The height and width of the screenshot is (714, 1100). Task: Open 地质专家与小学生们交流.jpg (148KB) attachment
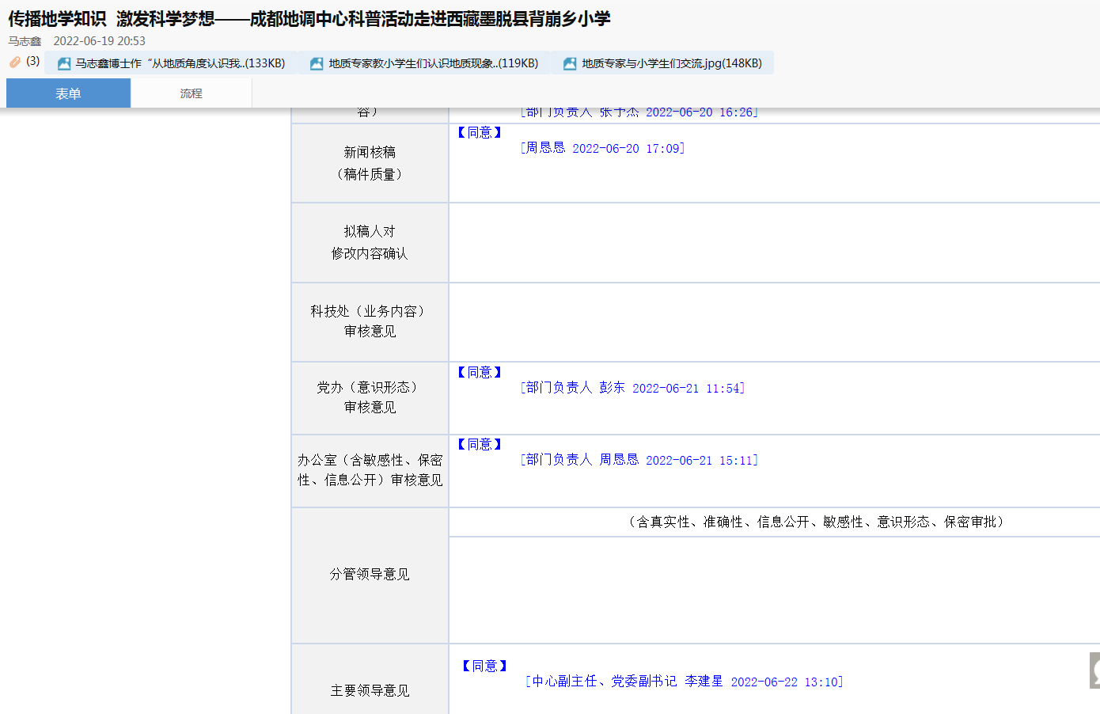(x=671, y=63)
